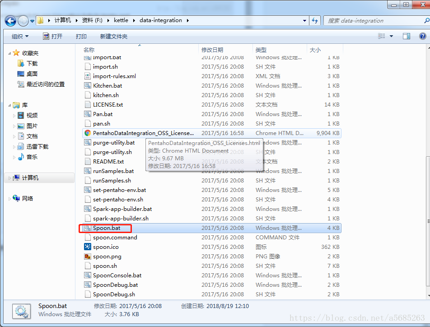Open 桌面 in the navigation pane
Image resolution: width=430 pixels, height=327 pixels.
pos(28,74)
